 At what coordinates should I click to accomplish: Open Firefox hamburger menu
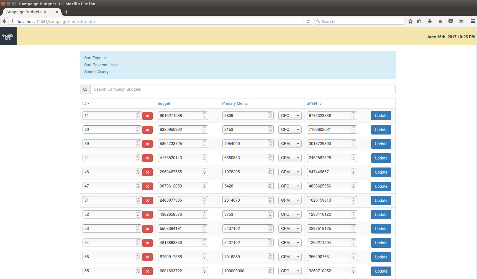(x=473, y=21)
